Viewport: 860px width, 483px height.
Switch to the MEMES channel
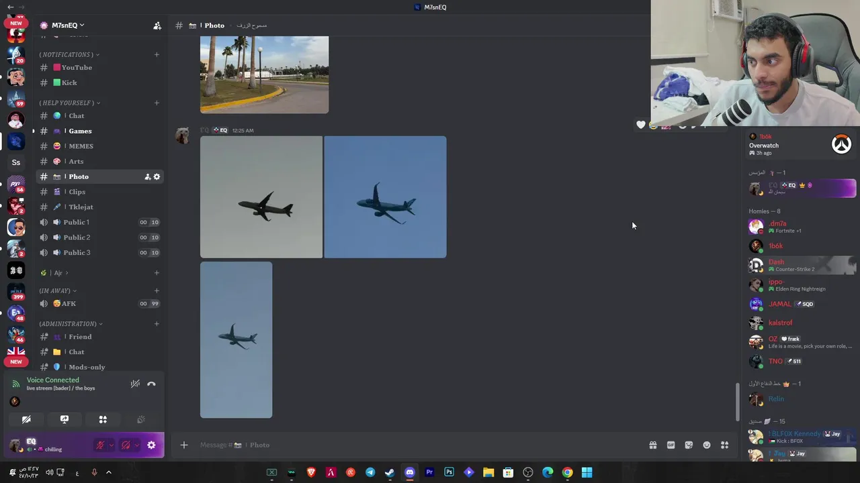click(99, 146)
